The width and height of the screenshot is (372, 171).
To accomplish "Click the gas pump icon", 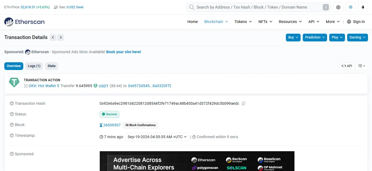I will pyautogui.click(x=55, y=7).
